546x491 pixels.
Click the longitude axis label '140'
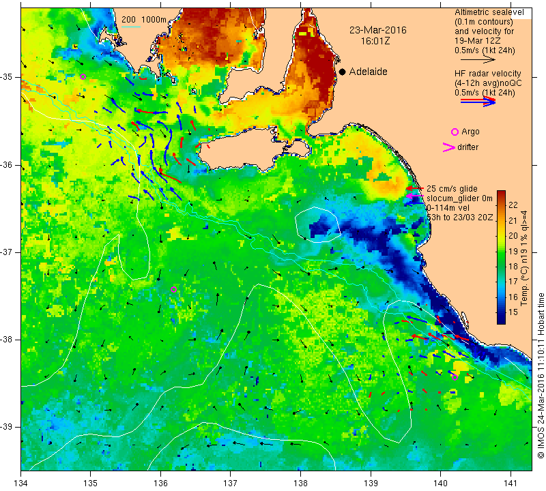point(440,483)
